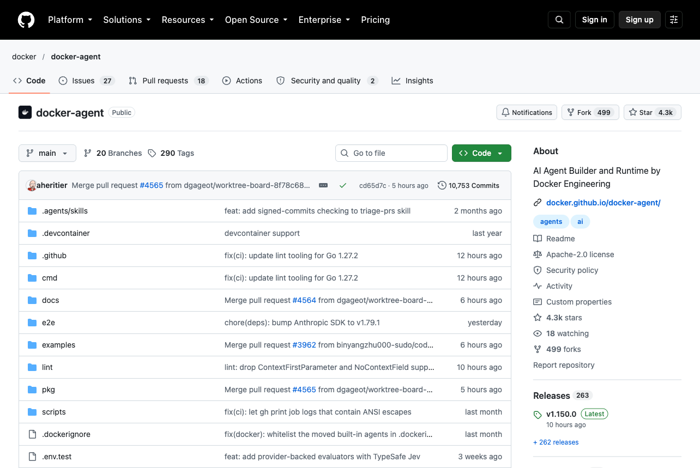
Task: Click the commit ellipsis message expander
Action: click(323, 185)
